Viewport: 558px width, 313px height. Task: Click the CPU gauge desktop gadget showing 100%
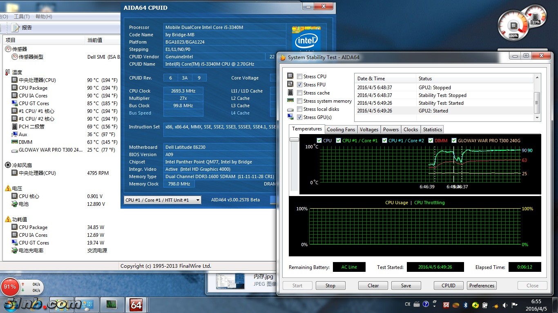[513, 25]
